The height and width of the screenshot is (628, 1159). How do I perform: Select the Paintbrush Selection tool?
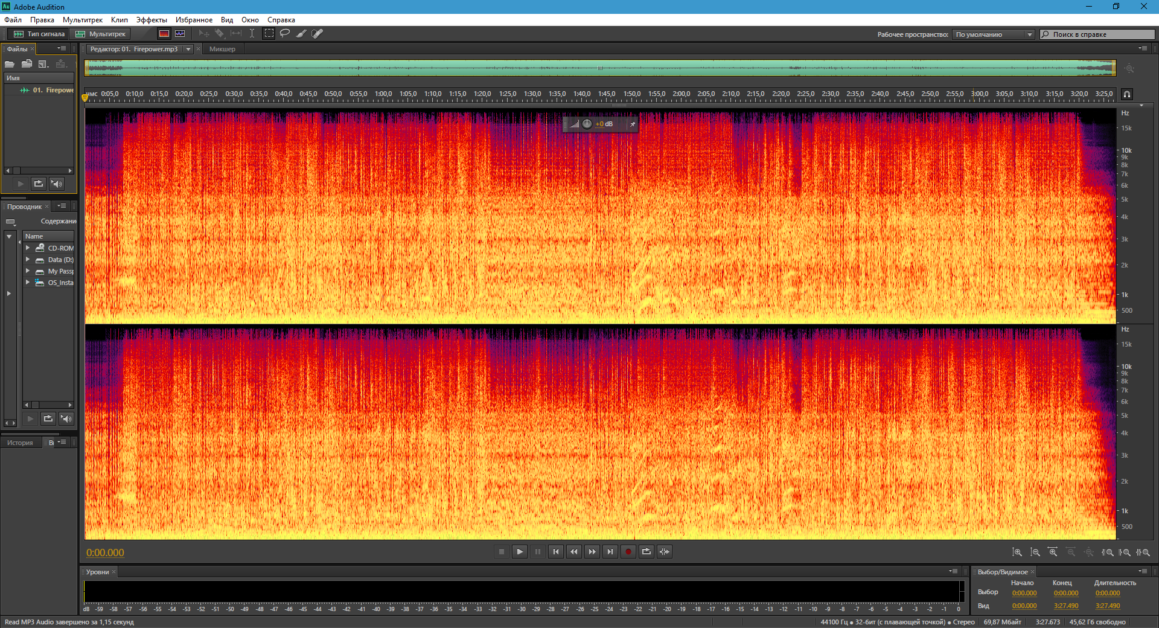301,34
